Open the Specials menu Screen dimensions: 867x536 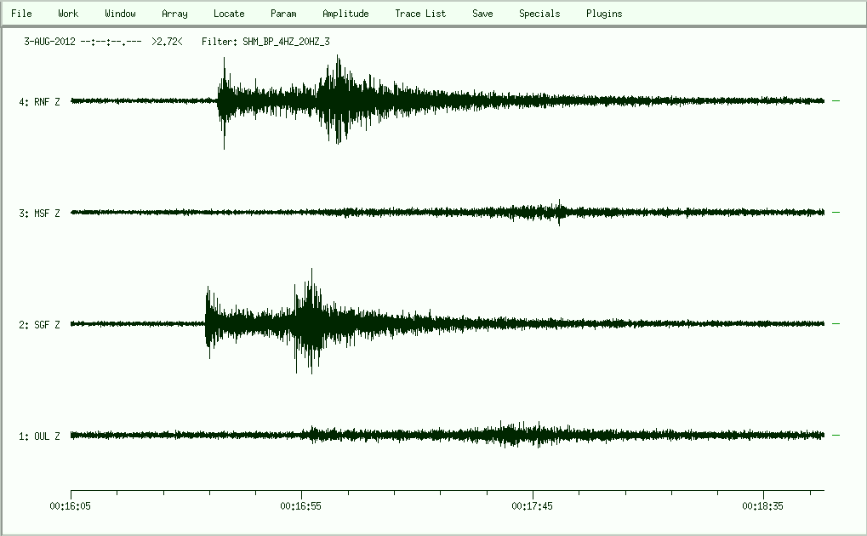pos(539,14)
